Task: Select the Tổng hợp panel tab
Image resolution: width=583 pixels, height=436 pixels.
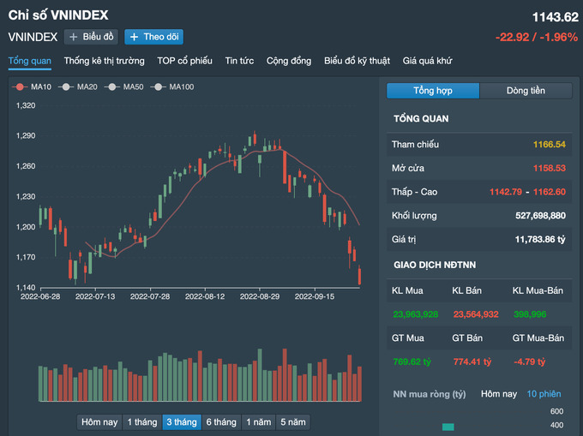Action: pyautogui.click(x=432, y=91)
